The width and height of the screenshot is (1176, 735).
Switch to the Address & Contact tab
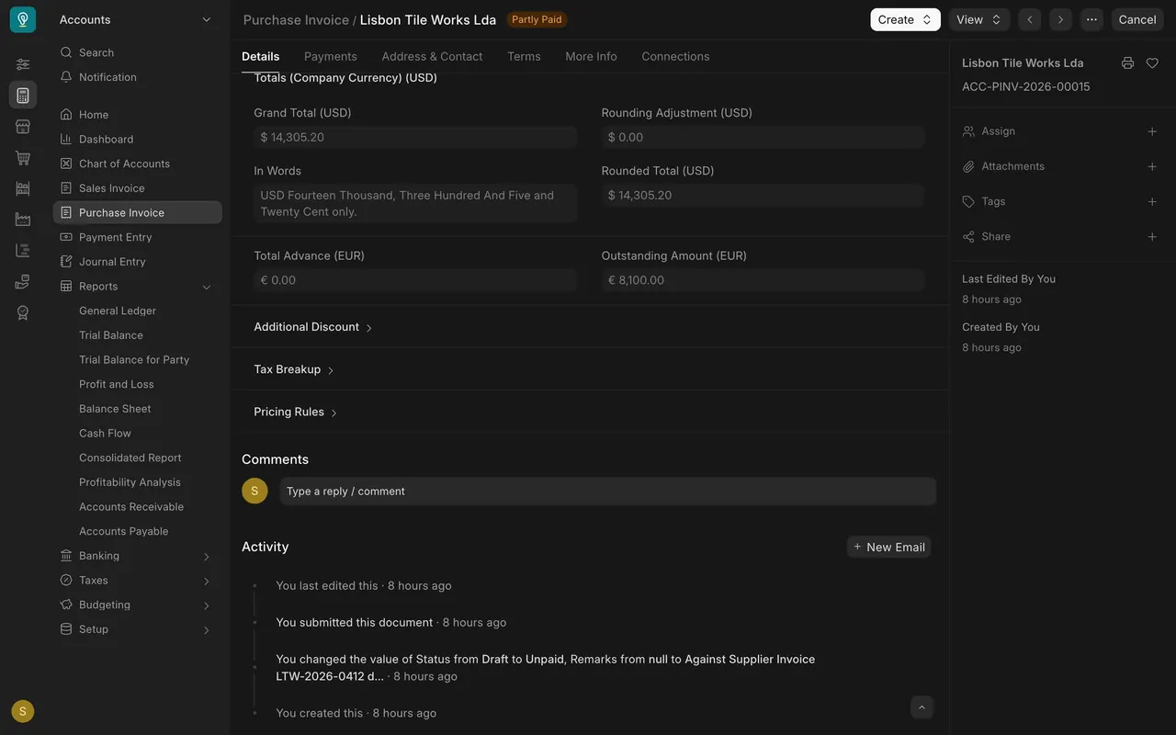pyautogui.click(x=432, y=56)
